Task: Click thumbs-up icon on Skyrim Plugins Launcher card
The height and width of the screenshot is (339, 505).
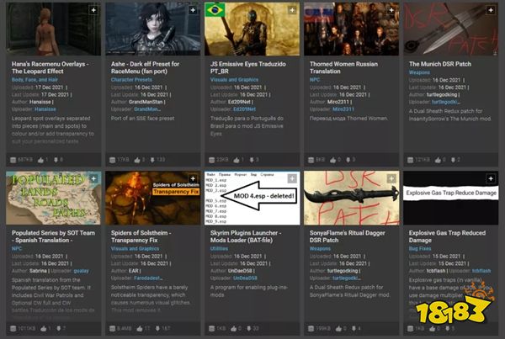Action: 233,328
